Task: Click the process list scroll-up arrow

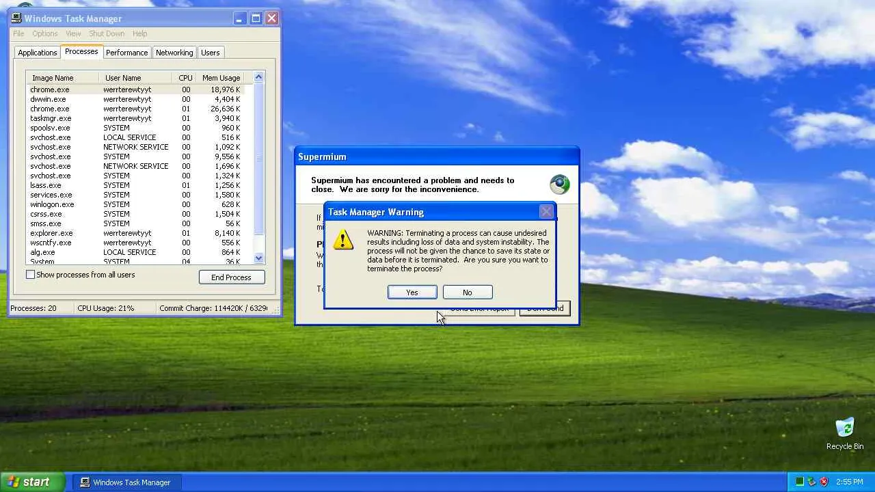Action: 258,77
